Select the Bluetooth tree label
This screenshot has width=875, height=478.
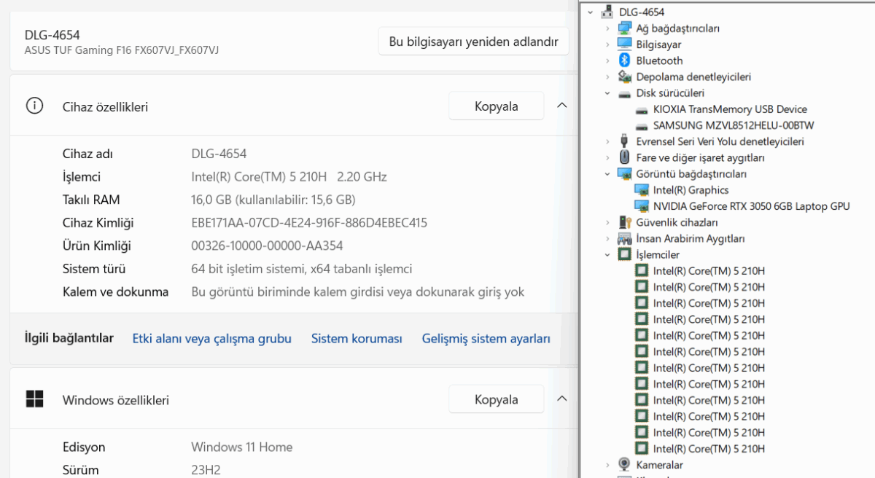point(659,60)
